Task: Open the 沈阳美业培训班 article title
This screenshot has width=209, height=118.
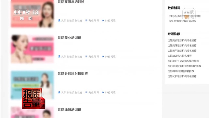Action: 69,38
